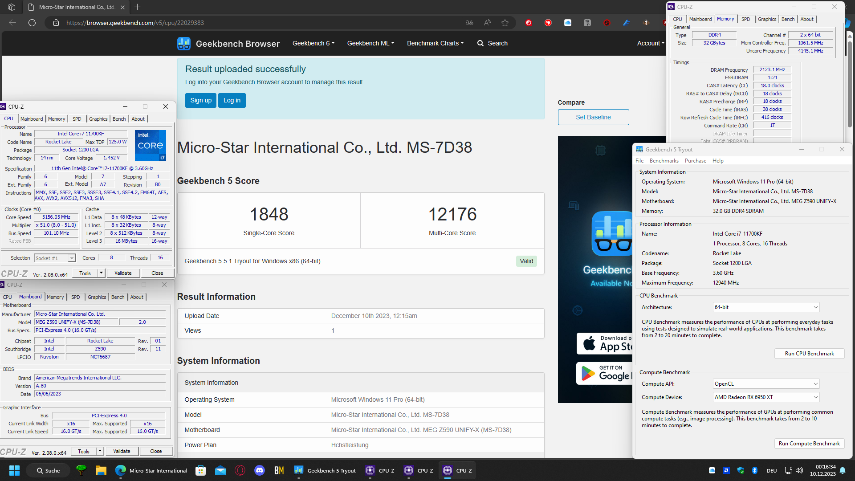Open Opera browser from the taskbar
Image resolution: width=855 pixels, height=481 pixels.
[x=240, y=470]
